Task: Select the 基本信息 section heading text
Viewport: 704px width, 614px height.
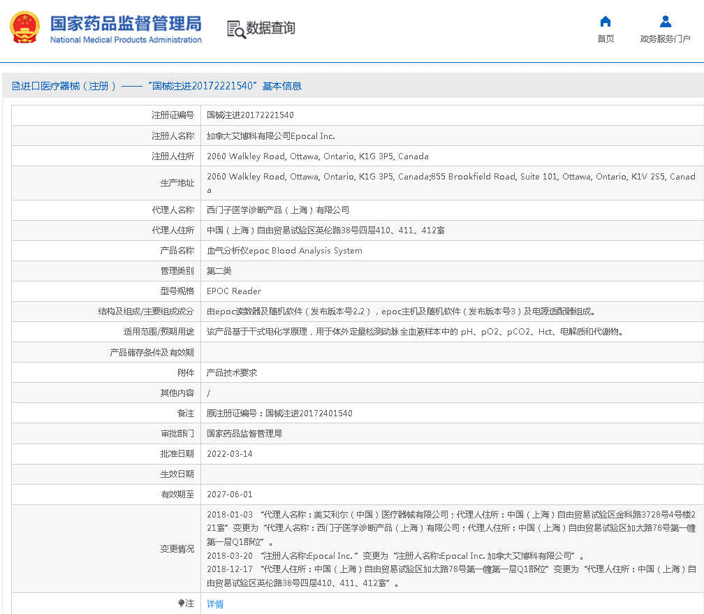Action: coord(282,86)
